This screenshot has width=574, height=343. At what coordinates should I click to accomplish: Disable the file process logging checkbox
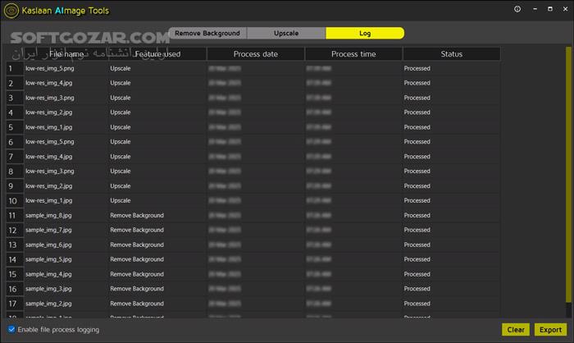pyautogui.click(x=11, y=330)
